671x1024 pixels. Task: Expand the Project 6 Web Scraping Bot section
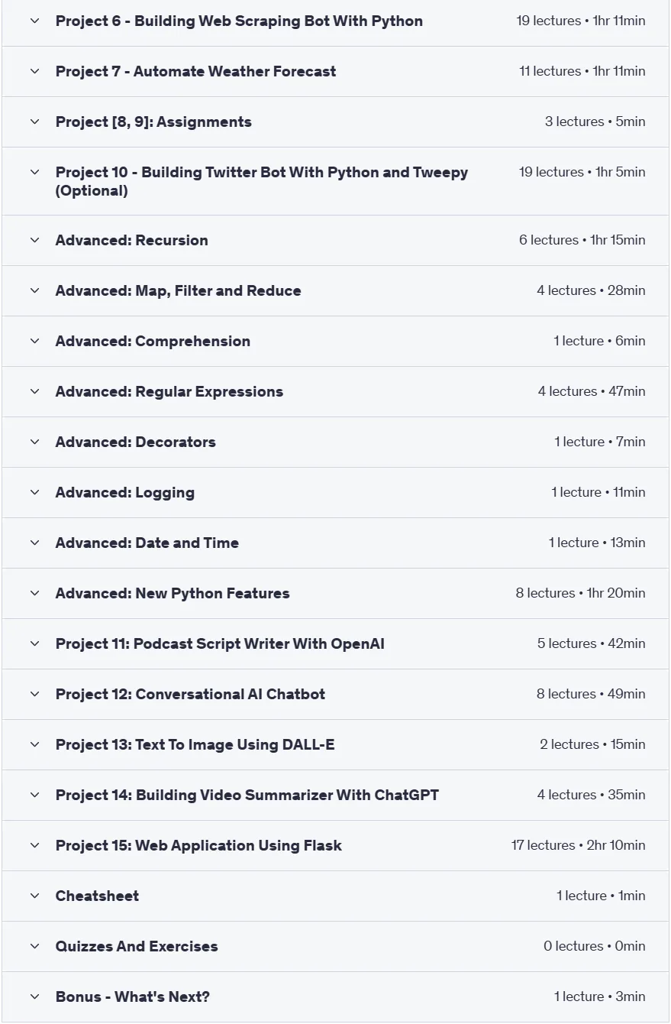coord(335,21)
